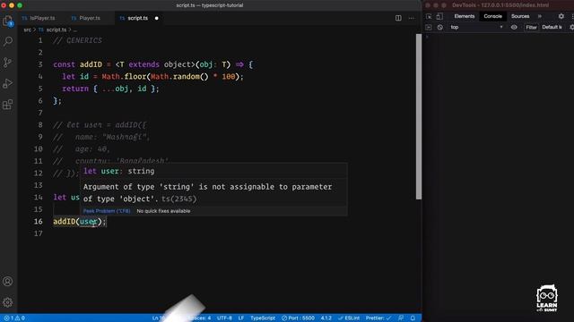Open the feedback icon in status bar
The width and height of the screenshot is (574, 322).
pos(401,318)
